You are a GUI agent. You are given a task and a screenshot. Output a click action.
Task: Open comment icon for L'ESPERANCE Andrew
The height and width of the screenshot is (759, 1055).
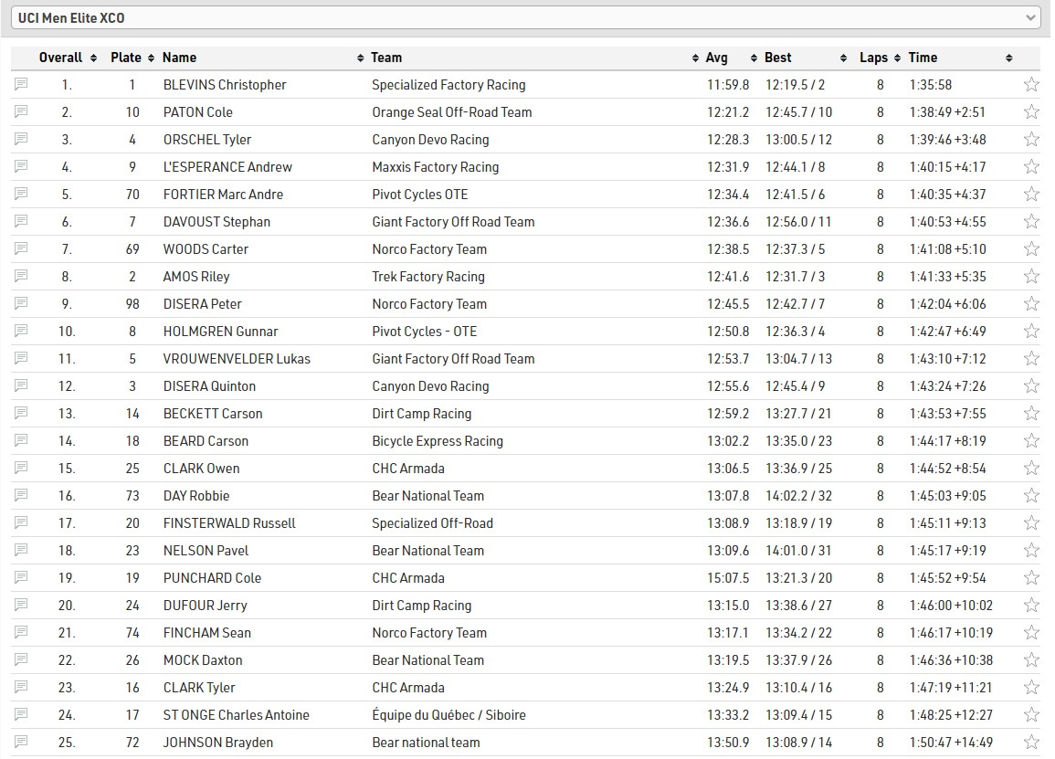point(22,166)
